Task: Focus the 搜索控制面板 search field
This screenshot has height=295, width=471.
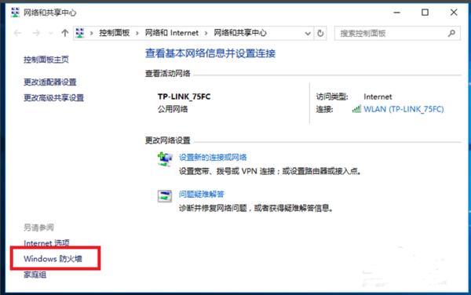Action: point(397,33)
